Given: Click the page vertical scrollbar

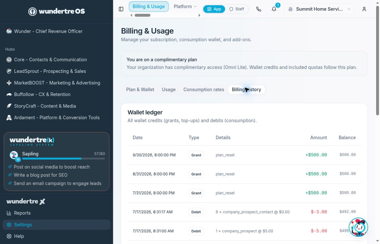Looking at the screenshot, I should pyautogui.click(x=377, y=60).
